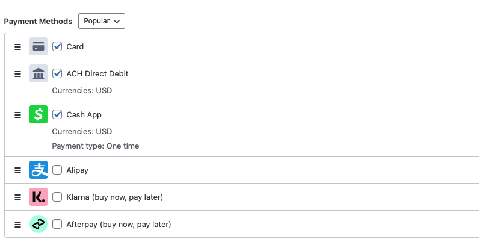Click the ACH bank building icon
The height and width of the screenshot is (245, 479).
pyautogui.click(x=39, y=74)
